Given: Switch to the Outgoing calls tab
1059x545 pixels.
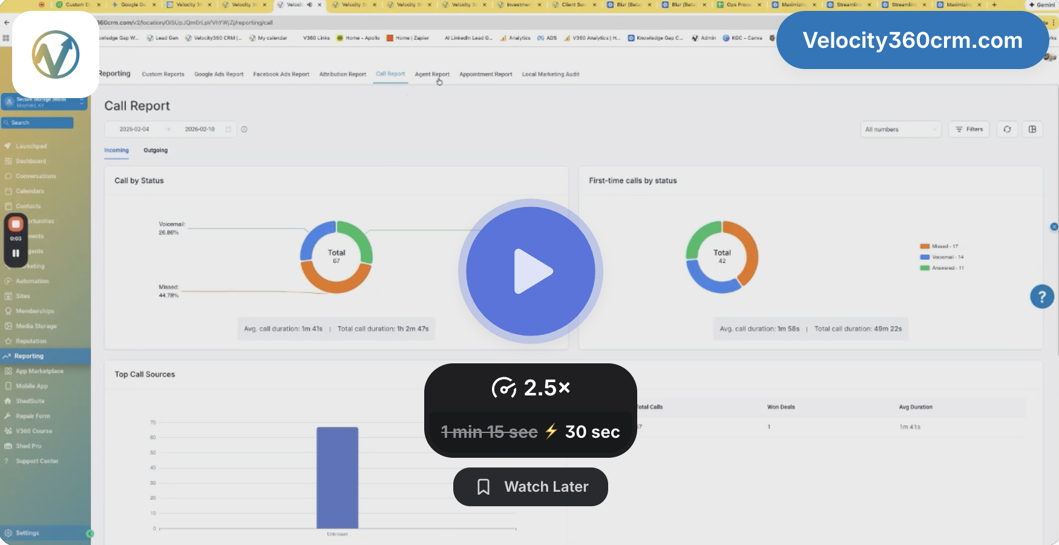Looking at the screenshot, I should coord(156,151).
